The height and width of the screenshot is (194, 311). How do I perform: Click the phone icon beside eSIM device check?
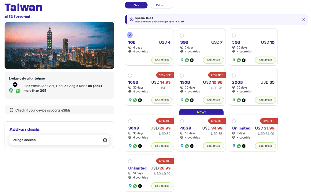tap(12, 110)
